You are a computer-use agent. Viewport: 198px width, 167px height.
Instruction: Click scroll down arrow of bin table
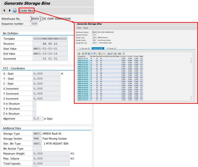tap(191, 98)
